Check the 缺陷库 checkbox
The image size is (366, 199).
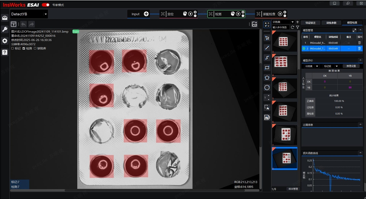point(35,49)
